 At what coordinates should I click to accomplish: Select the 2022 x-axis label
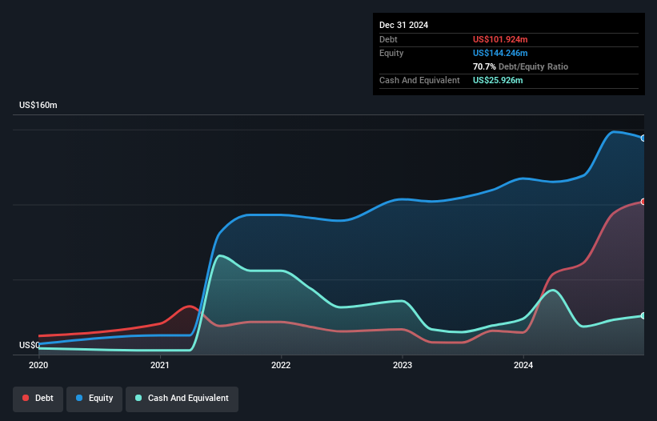(281, 365)
